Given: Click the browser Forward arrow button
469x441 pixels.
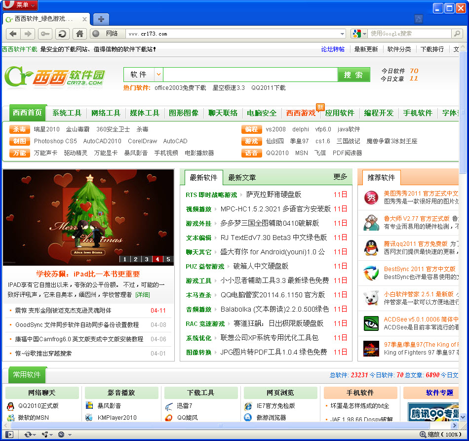Looking at the screenshot, I should 28,34.
